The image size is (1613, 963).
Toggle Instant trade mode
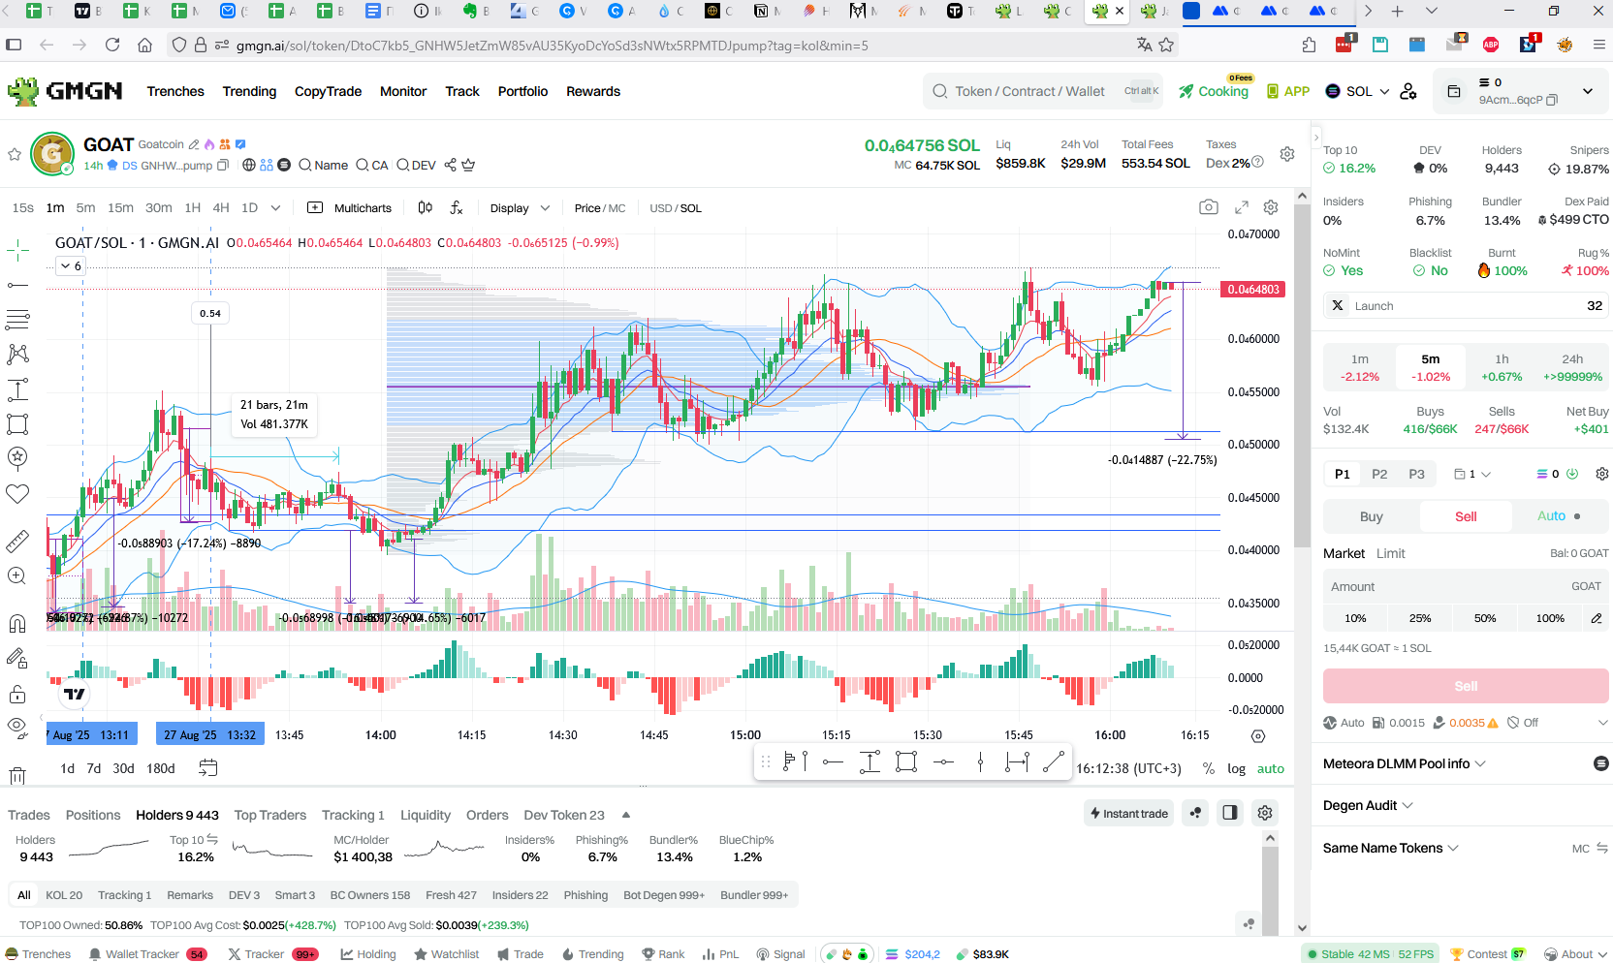(x=1128, y=813)
